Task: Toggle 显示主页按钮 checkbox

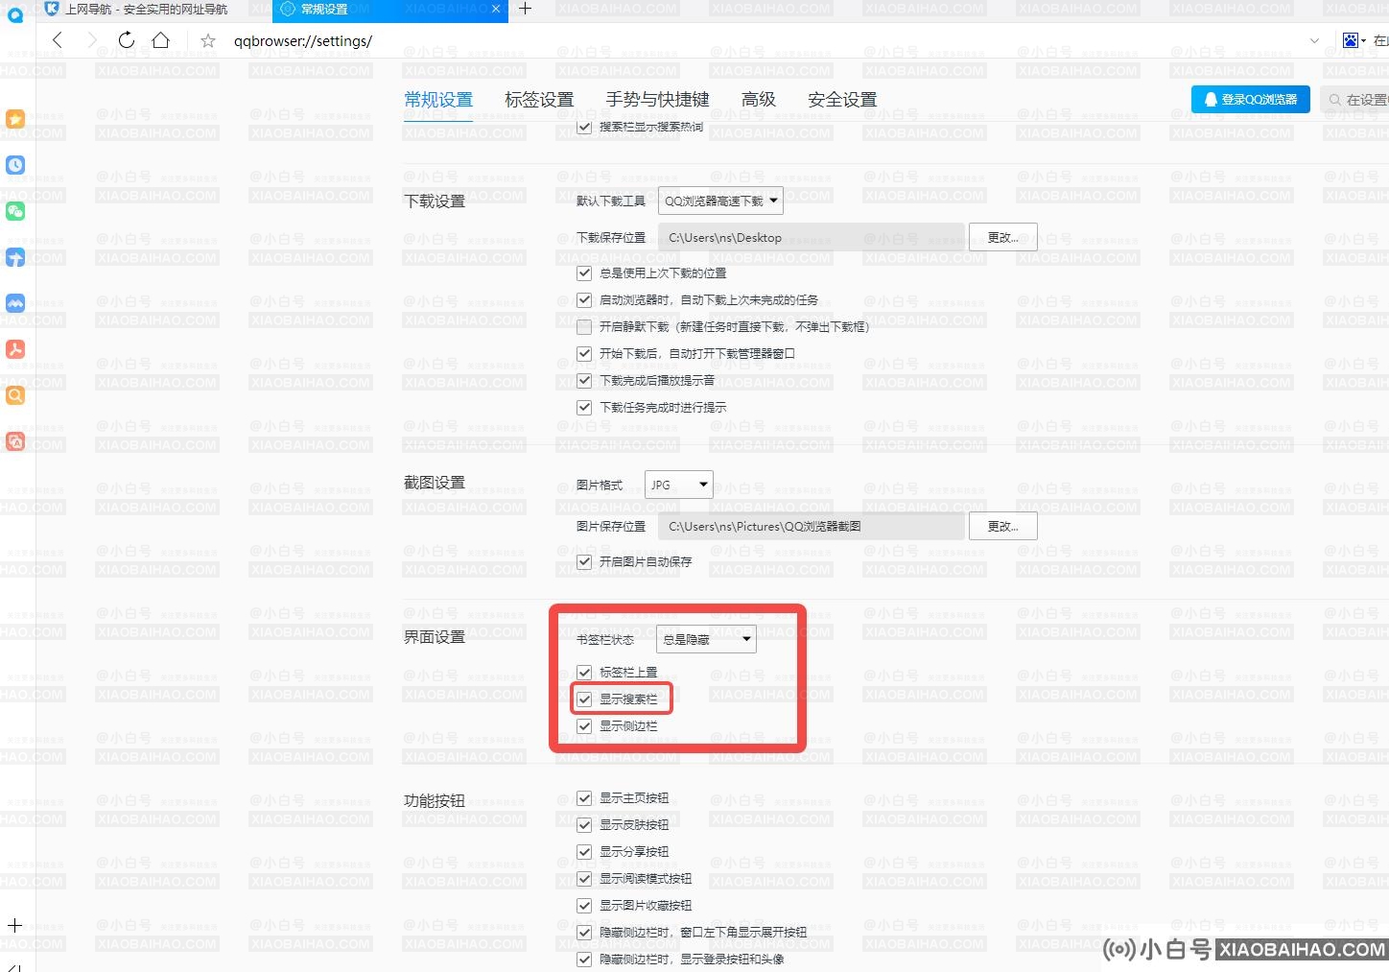Action: 584,798
